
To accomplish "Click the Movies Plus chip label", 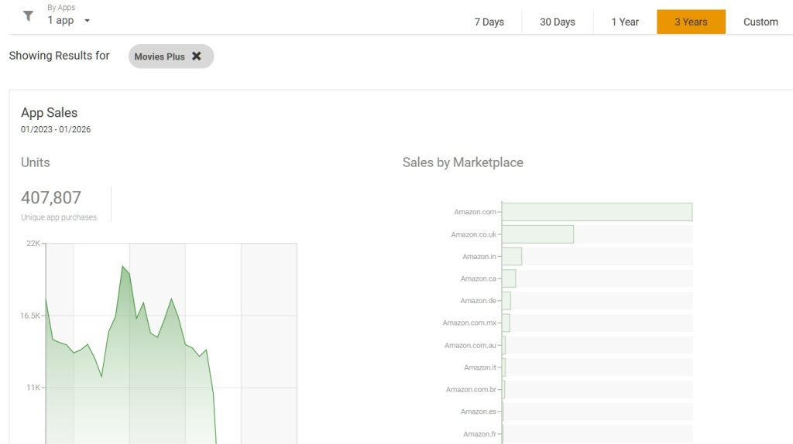I will 160,56.
